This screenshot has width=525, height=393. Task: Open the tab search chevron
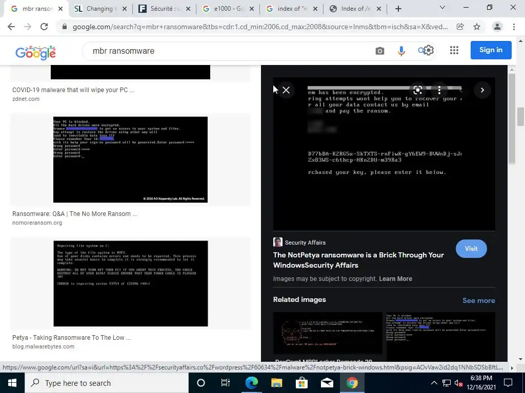coord(442,7)
